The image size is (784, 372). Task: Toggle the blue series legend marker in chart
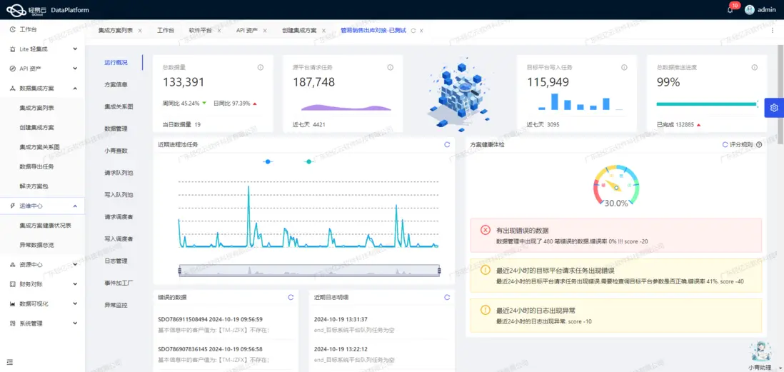click(x=268, y=161)
